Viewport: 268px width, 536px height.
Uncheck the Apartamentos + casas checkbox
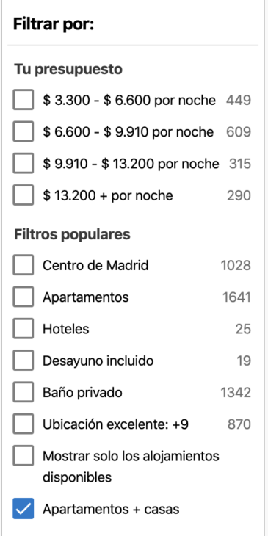[23, 509]
